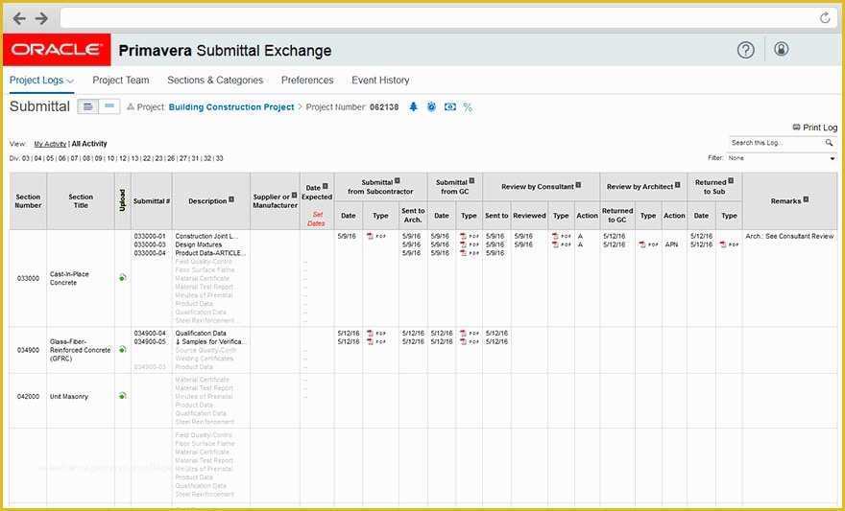Viewport: 845px width, 511px height.
Task: Open the user account lock icon
Action: click(781, 50)
